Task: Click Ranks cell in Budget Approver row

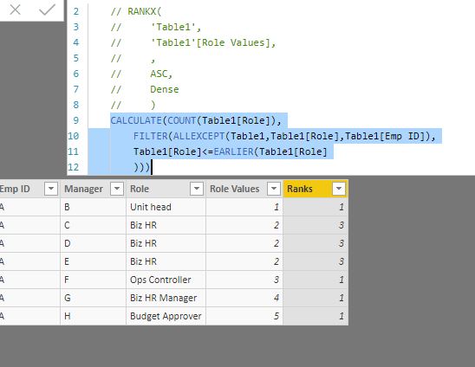Action: [x=316, y=316]
